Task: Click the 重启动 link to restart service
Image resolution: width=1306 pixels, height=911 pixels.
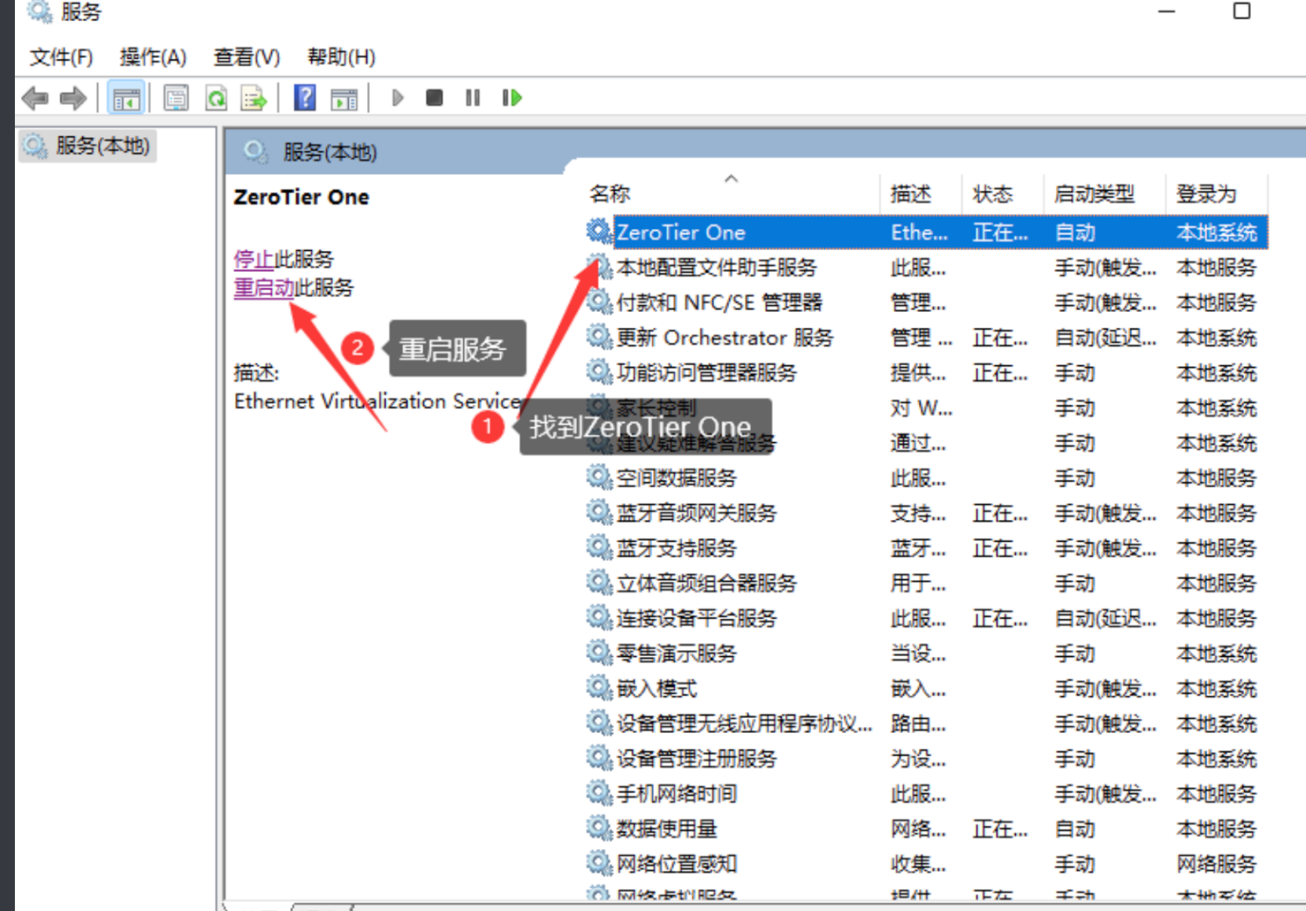Action: pos(264,288)
